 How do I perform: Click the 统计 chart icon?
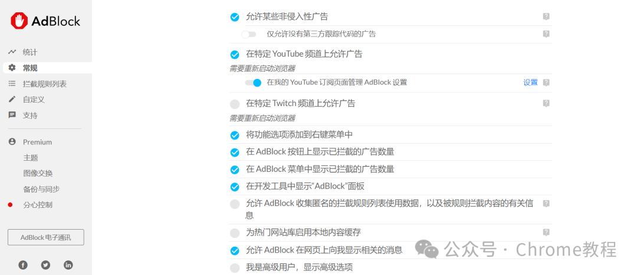(x=12, y=52)
